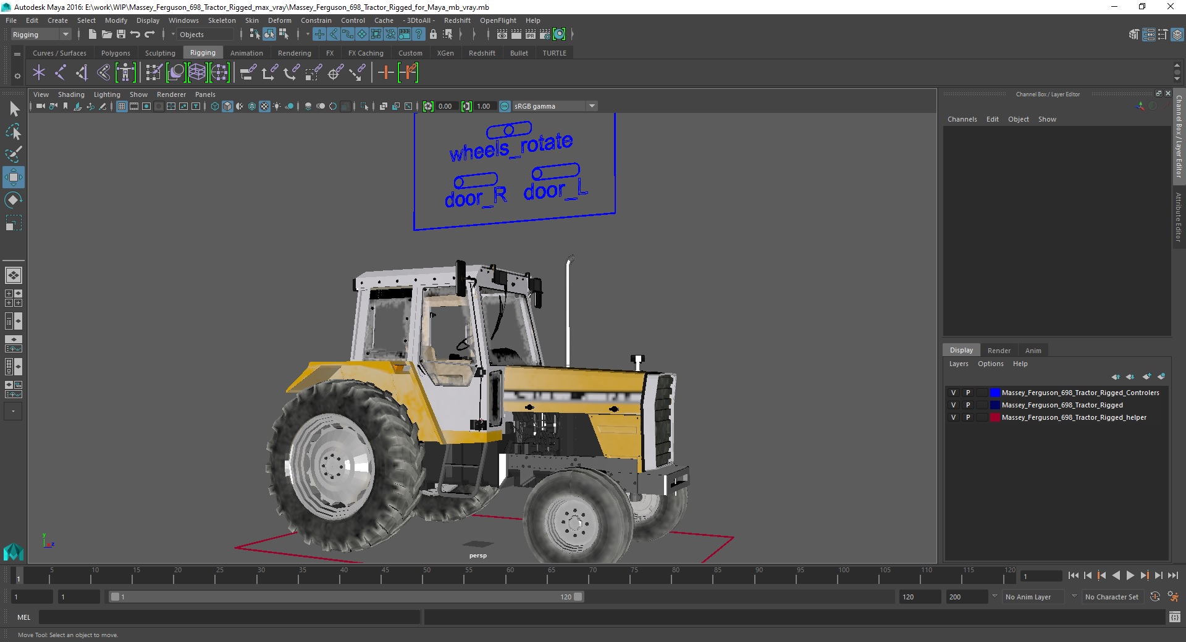Screen dimensions: 1186x642
Task: Select the arrow Select tool
Action: (14, 109)
